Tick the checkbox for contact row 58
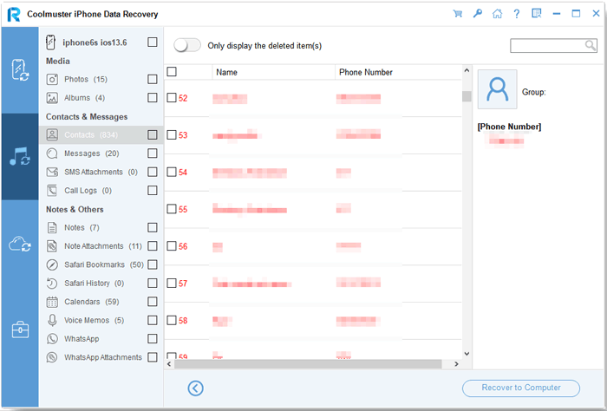This screenshot has width=607, height=411. coord(172,320)
